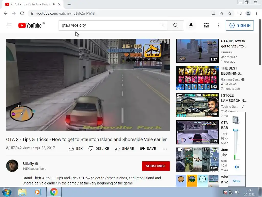Click the xamassu channel name

coord(227,52)
